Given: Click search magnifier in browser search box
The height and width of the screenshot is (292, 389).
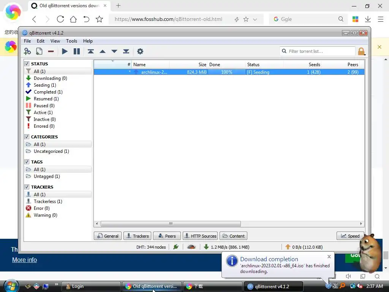Looking at the screenshot, I should pyautogui.click(x=341, y=19).
